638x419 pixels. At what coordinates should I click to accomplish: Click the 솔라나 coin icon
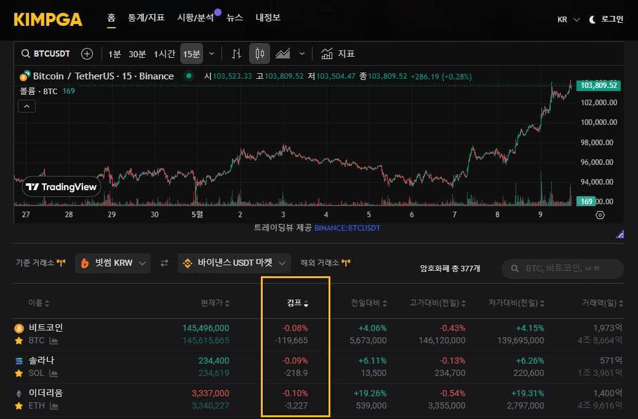[18, 361]
